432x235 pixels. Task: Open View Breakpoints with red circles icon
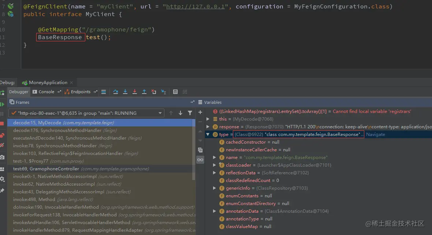pyautogui.click(x=2, y=135)
